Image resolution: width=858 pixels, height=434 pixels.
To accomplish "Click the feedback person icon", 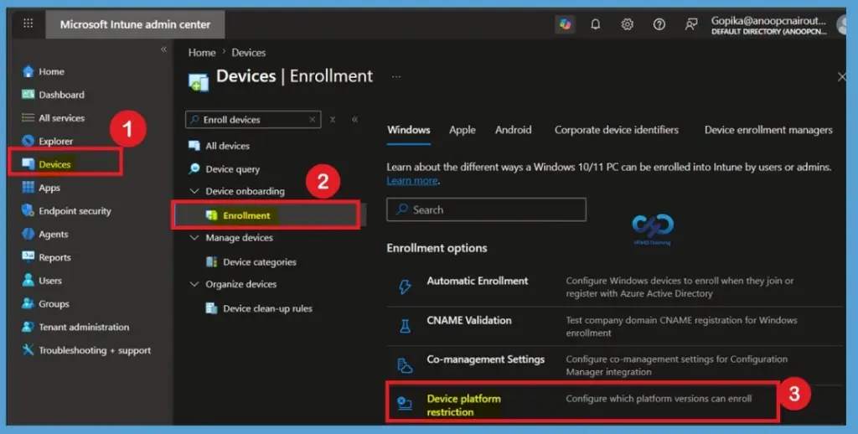I will 691,24.
